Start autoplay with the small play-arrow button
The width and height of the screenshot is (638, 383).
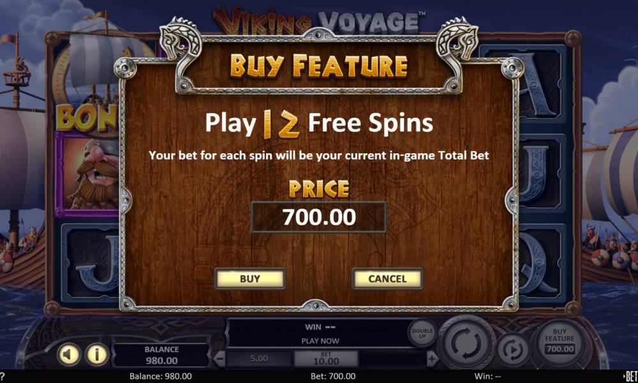(513, 350)
